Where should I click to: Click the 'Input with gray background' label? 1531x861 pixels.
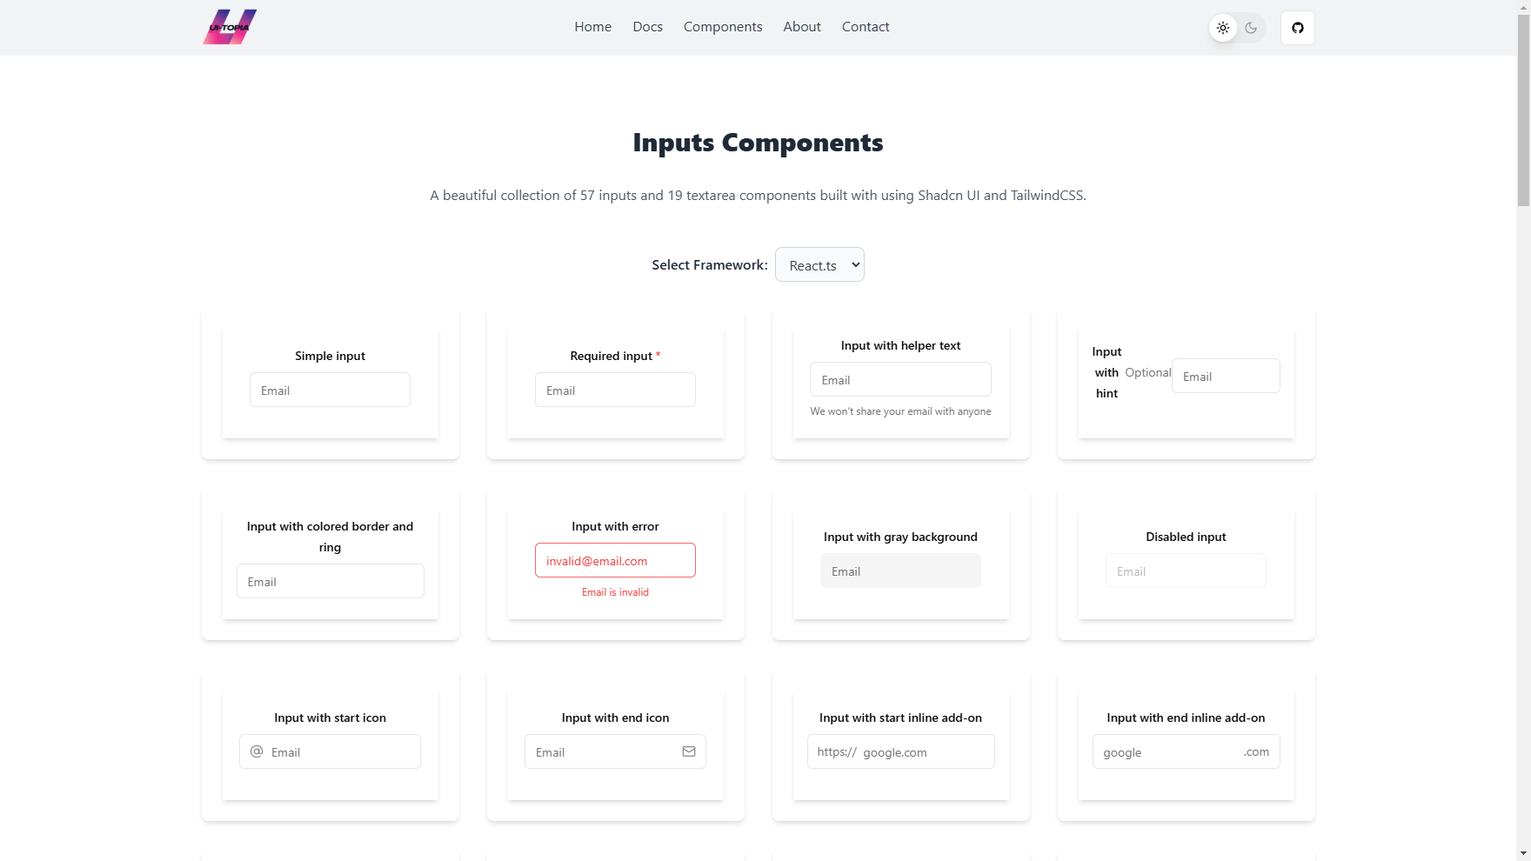(900, 537)
